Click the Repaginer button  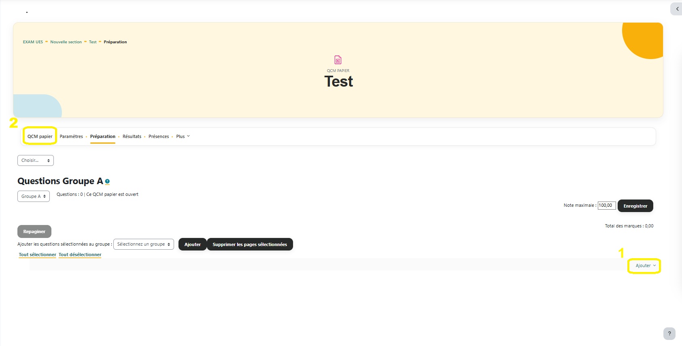coord(34,231)
